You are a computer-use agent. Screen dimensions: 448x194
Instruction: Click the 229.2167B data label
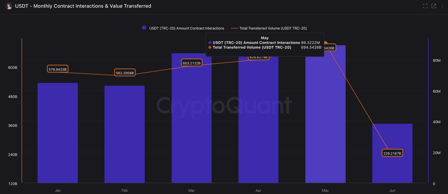tap(392, 153)
